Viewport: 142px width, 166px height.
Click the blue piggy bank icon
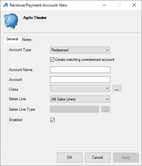click(11, 21)
